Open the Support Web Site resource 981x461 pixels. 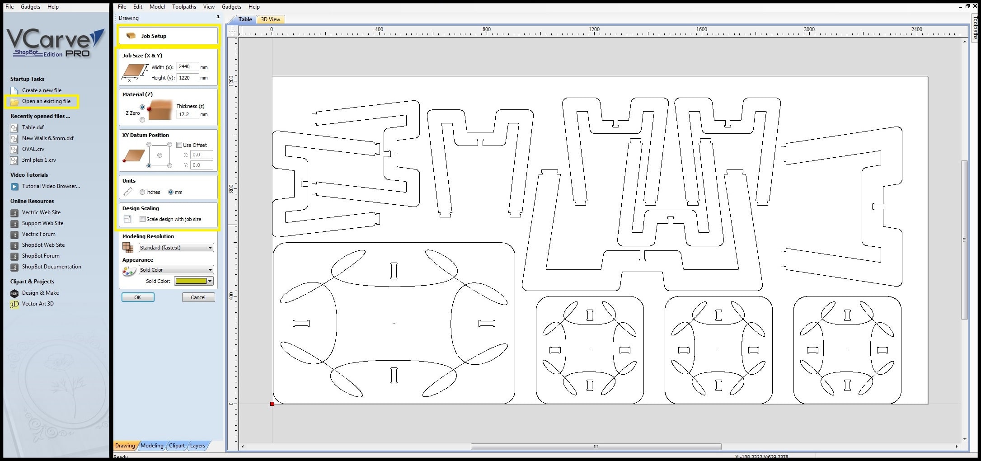42,223
